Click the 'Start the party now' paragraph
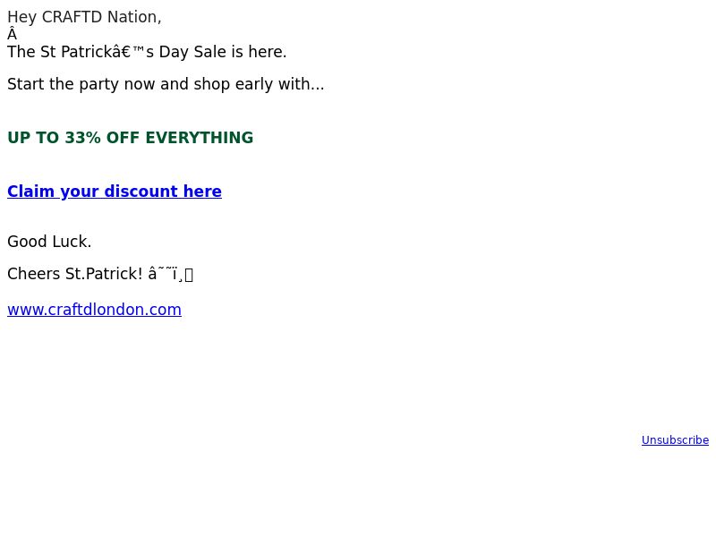The width and height of the screenshot is (716, 537). tap(166, 84)
